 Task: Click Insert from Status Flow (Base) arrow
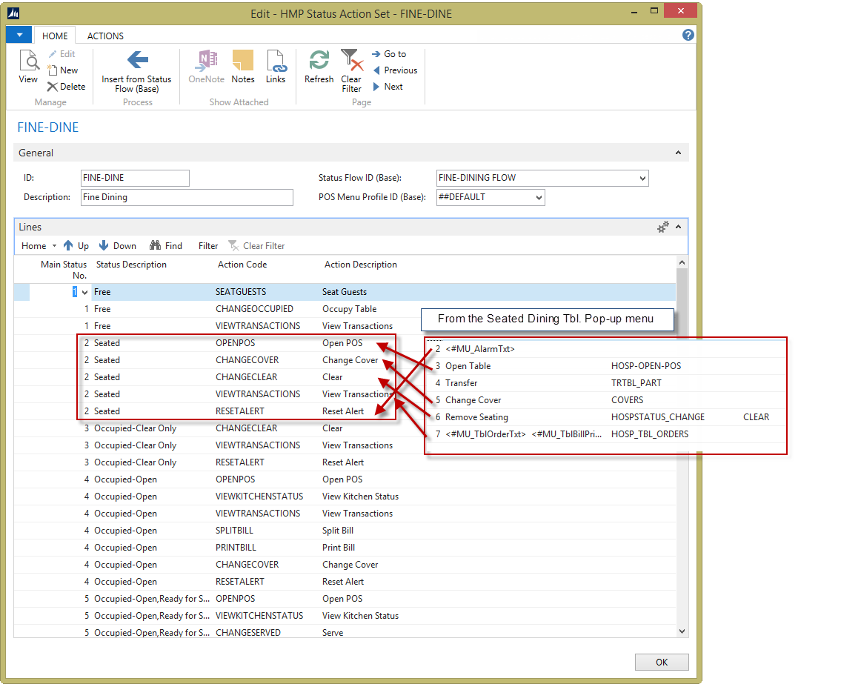click(137, 61)
